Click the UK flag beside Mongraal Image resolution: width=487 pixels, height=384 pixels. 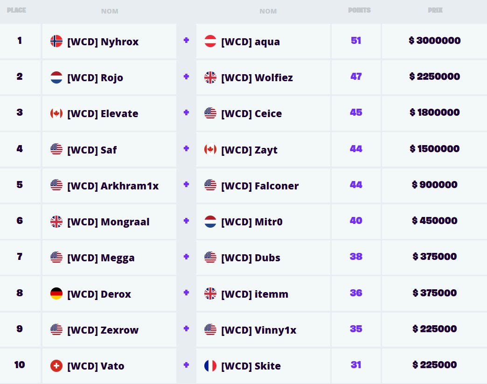[56, 222]
